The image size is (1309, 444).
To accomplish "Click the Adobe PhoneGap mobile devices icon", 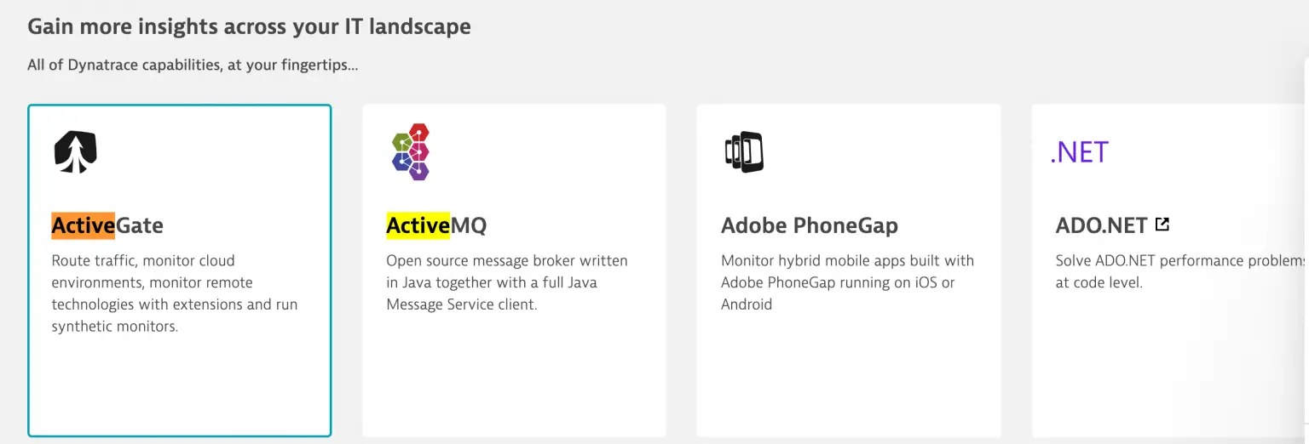I will coord(743,152).
